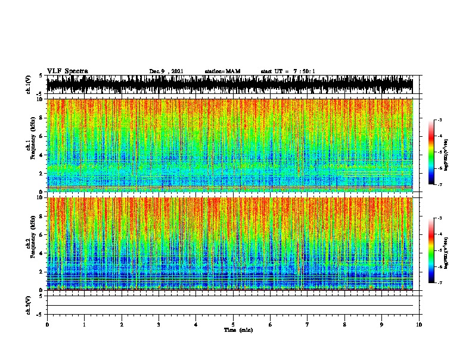
Task: Click the "8" tick on the time axis
Action: coord(344,325)
